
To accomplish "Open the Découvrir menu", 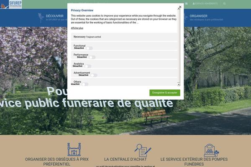I will (54, 16).
